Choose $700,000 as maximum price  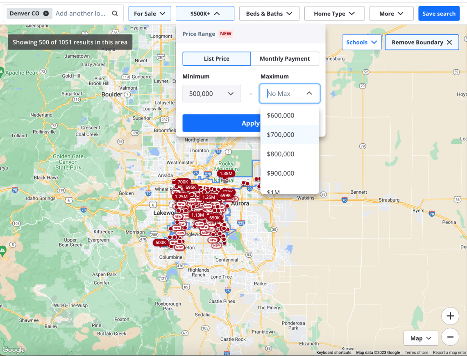290,135
